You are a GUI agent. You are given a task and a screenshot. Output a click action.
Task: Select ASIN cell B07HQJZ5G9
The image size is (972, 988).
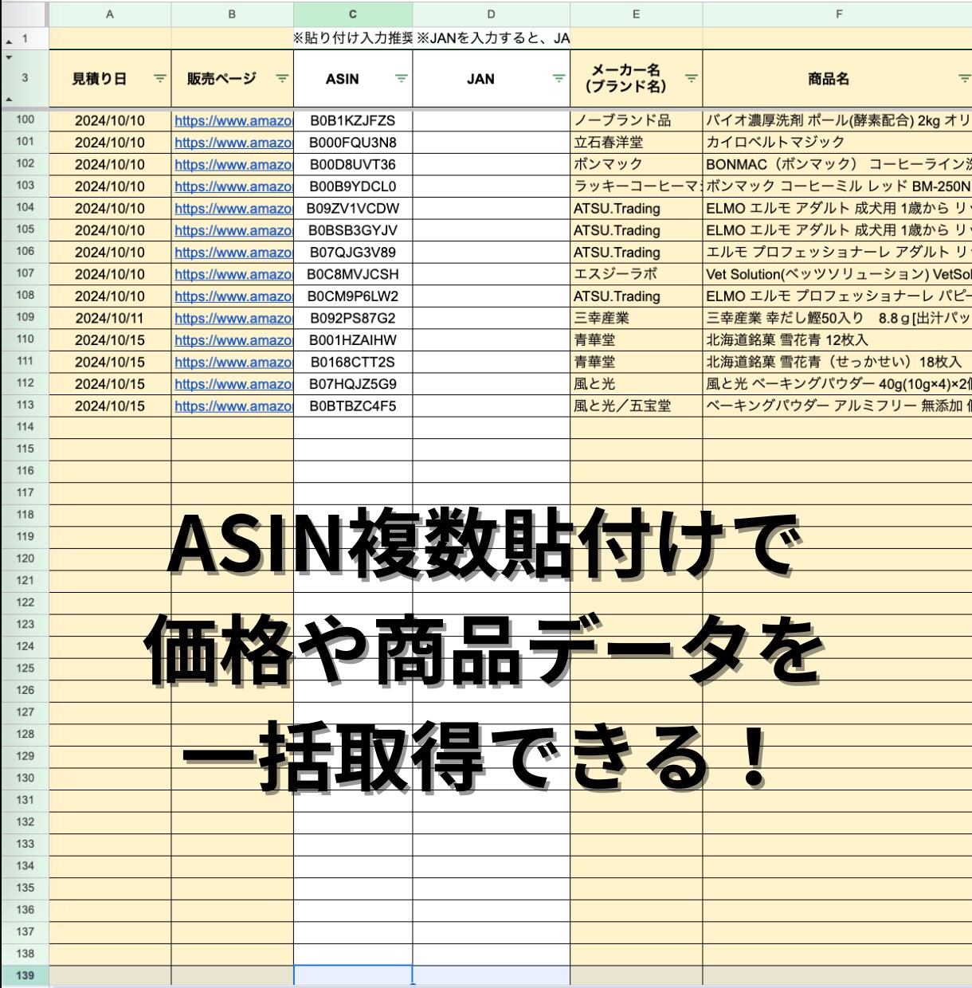point(353,383)
